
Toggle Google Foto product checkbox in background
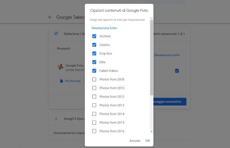click(x=177, y=71)
